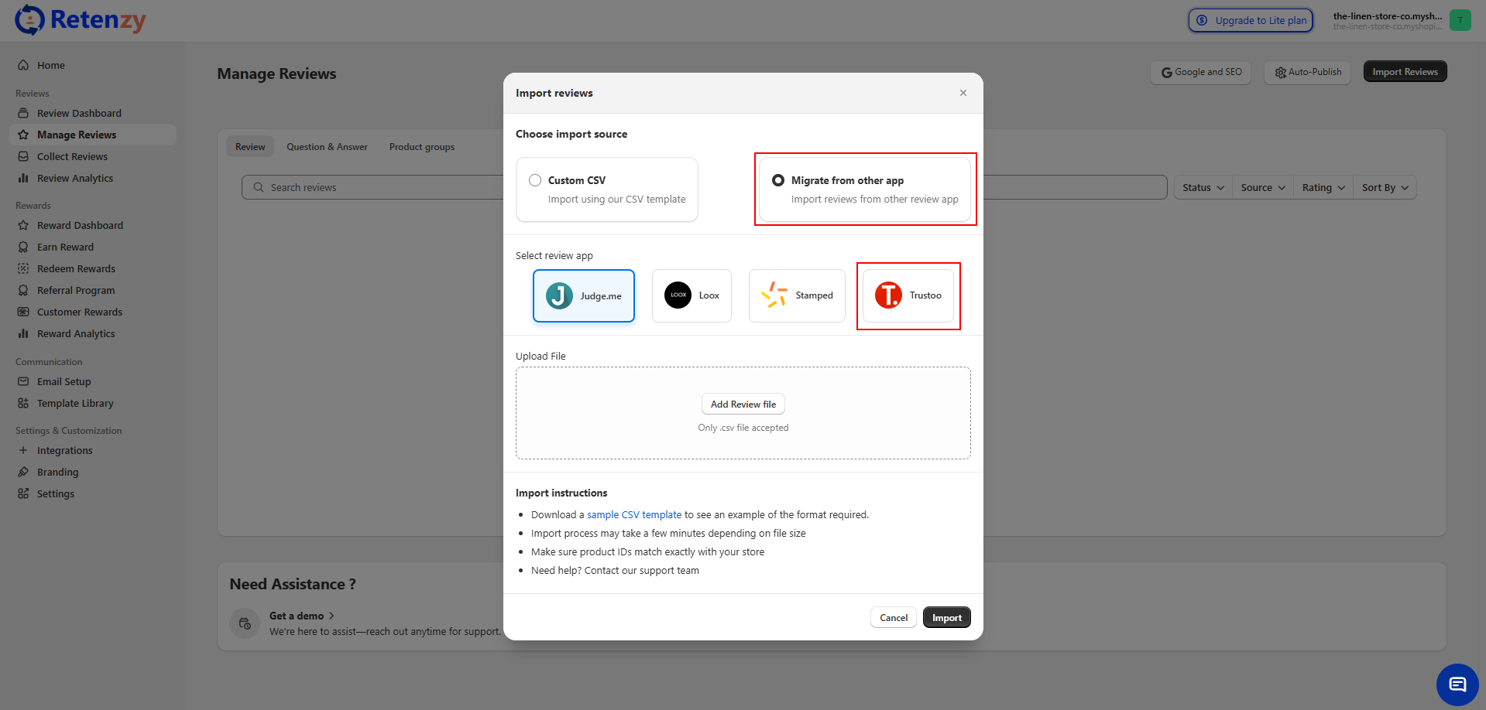Click the "Choose import source" heading
Viewport: 1486px width, 710px height.
click(571, 134)
